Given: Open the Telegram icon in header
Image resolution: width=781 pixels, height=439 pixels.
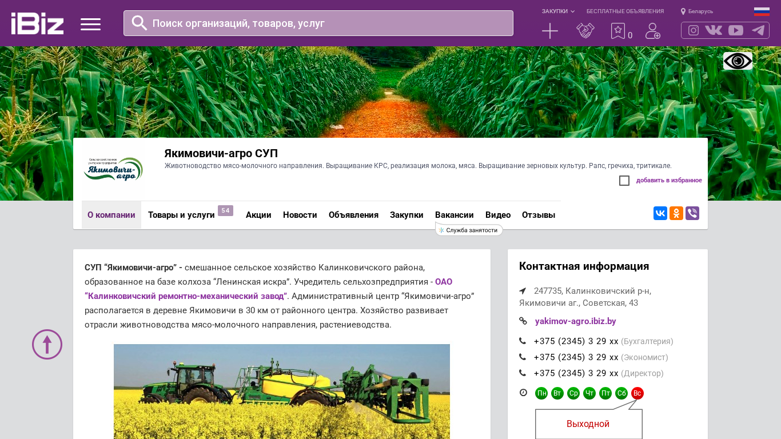Looking at the screenshot, I should 758,30.
